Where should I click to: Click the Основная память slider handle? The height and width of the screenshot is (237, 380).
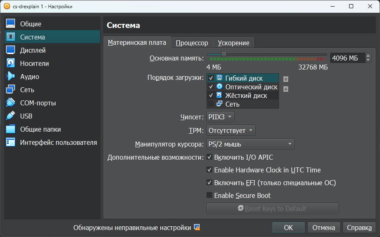tap(224, 54)
